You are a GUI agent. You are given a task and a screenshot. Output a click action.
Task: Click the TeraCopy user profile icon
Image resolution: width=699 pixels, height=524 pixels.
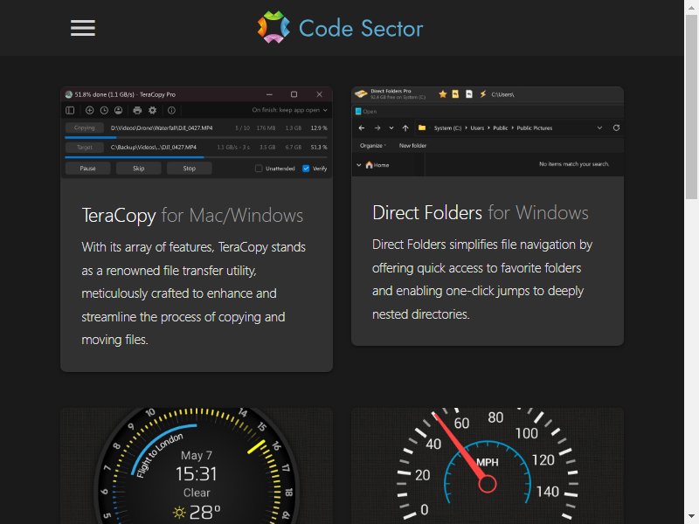[x=118, y=110]
